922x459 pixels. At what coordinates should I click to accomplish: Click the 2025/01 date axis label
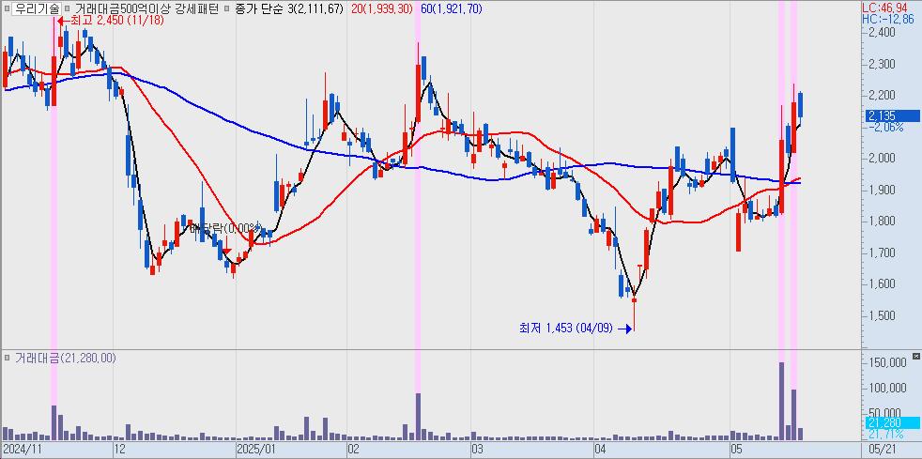point(255,449)
